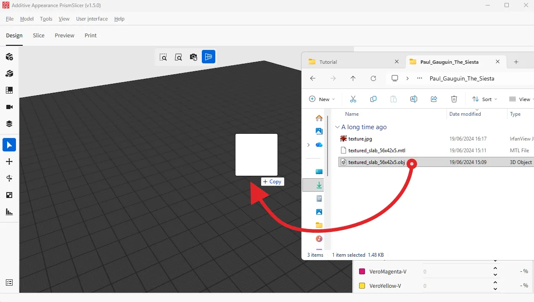Activate the move tool in left toolbar

(9, 161)
